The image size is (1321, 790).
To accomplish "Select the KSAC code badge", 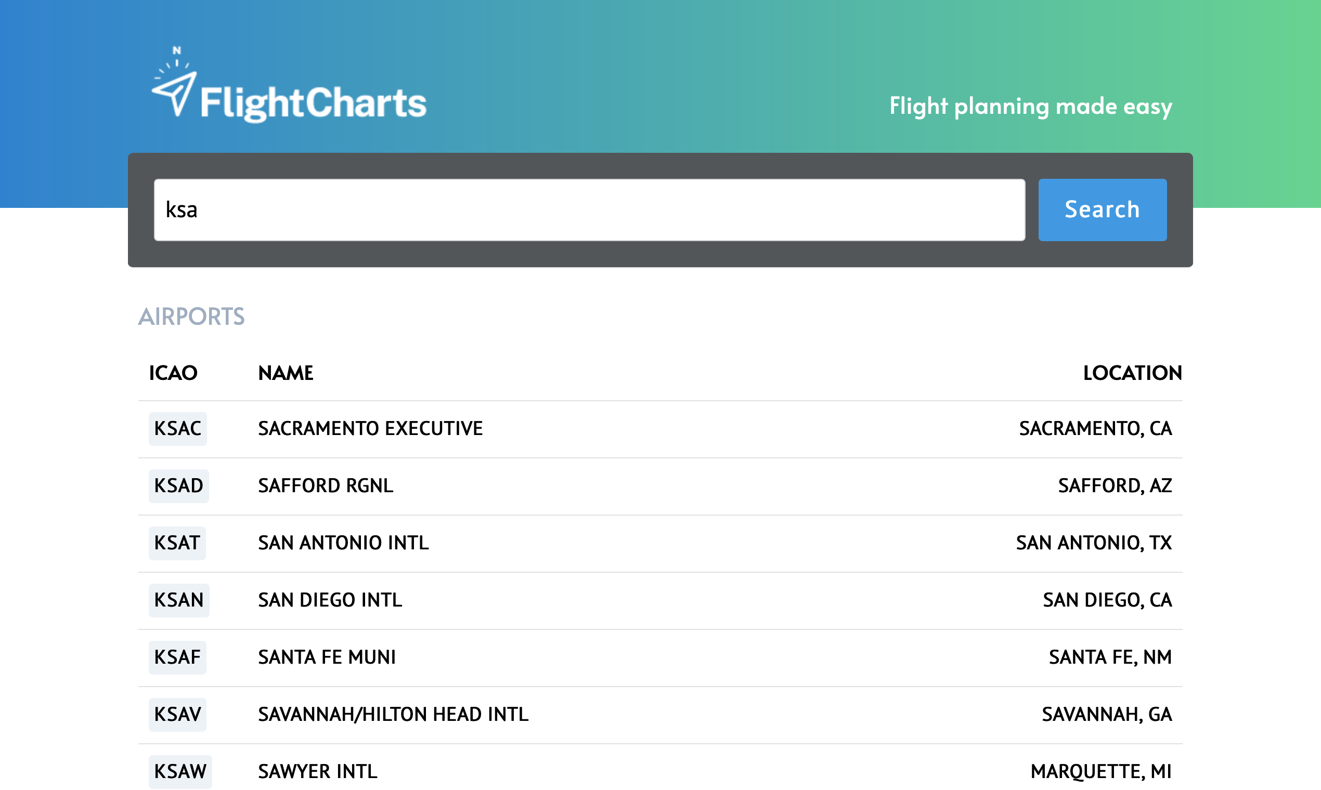I will (x=177, y=429).
